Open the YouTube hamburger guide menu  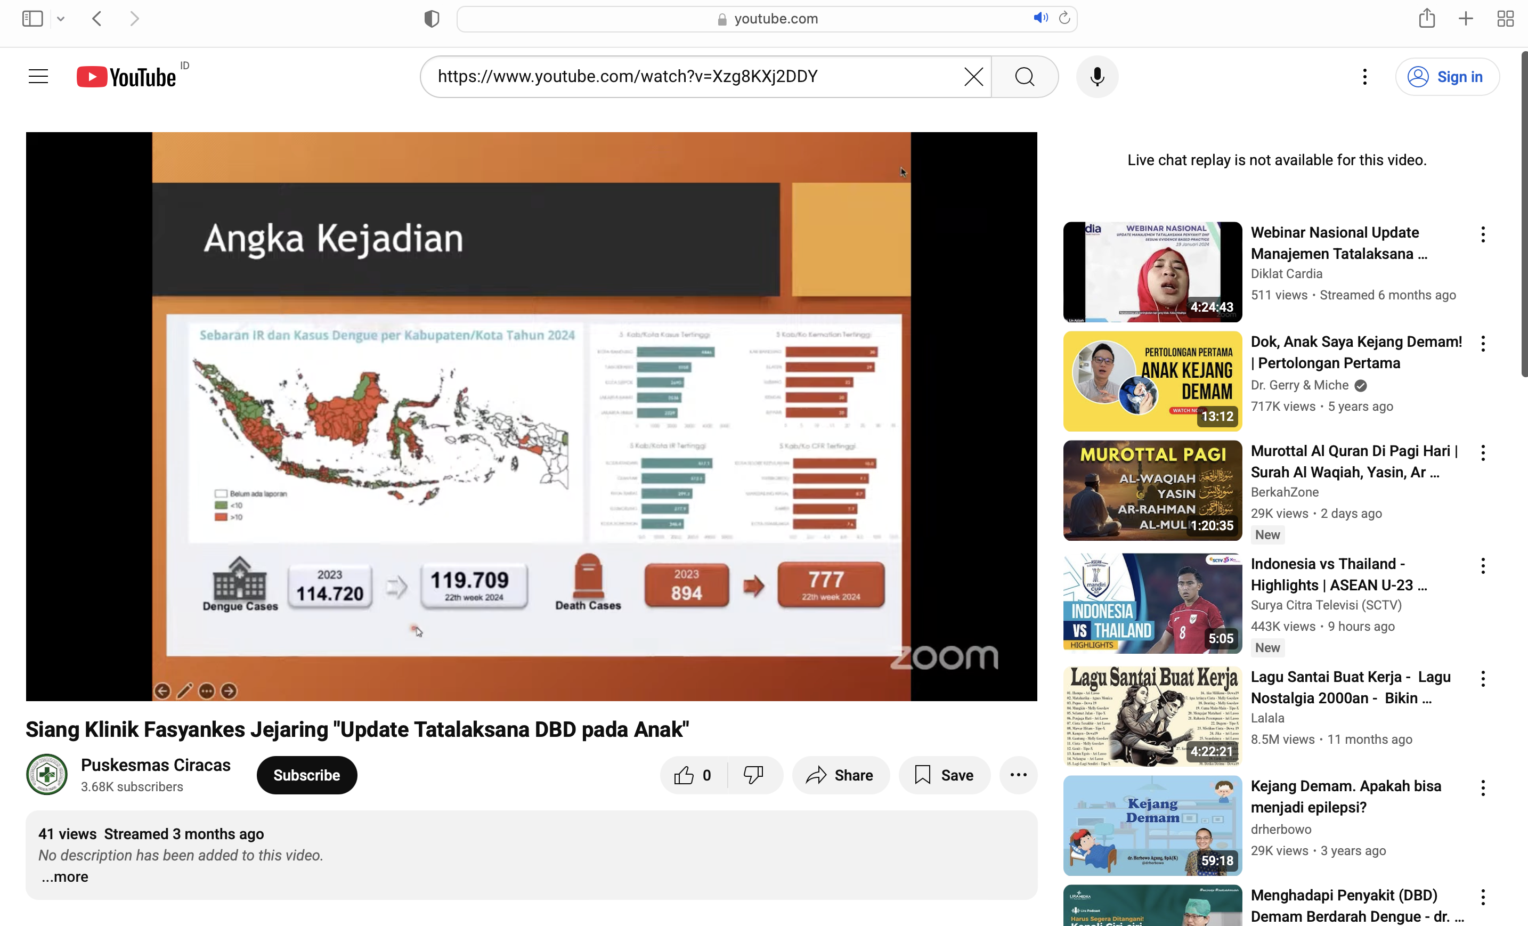tap(38, 76)
